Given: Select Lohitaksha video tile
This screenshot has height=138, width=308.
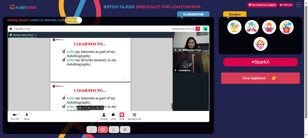Looking at the screenshot, I should [191, 62].
